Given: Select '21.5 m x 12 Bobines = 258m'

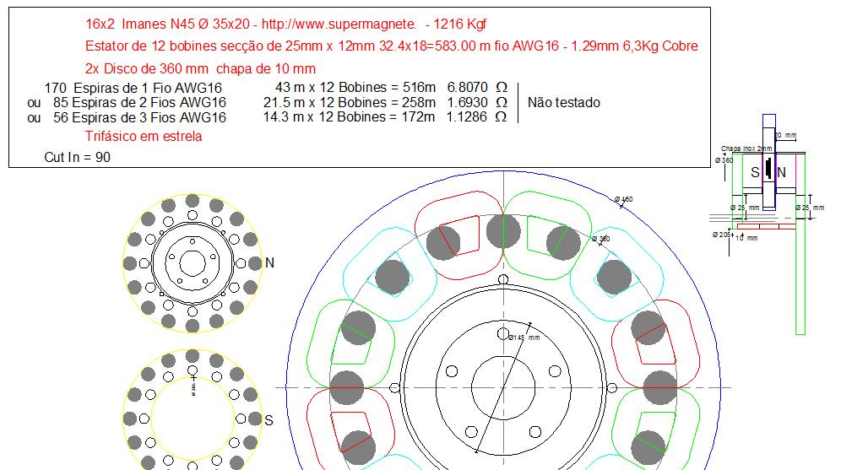Looking at the screenshot, I should pyautogui.click(x=350, y=102).
